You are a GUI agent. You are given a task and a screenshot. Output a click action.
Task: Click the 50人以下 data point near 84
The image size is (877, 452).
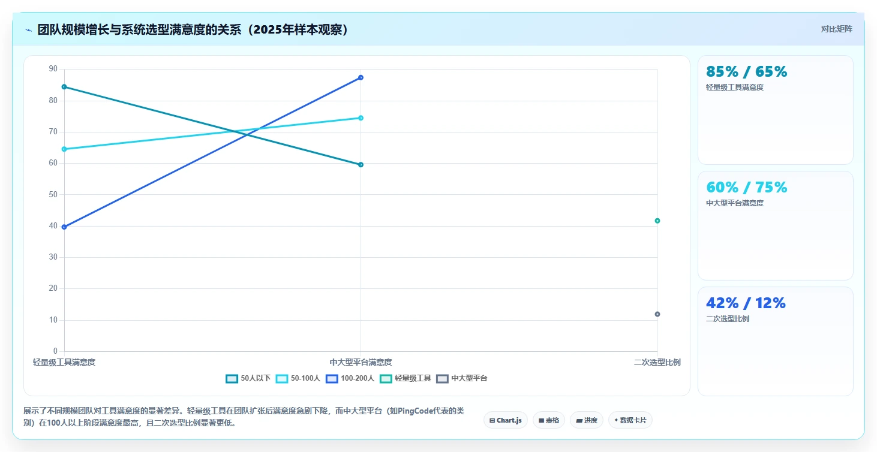(64, 87)
